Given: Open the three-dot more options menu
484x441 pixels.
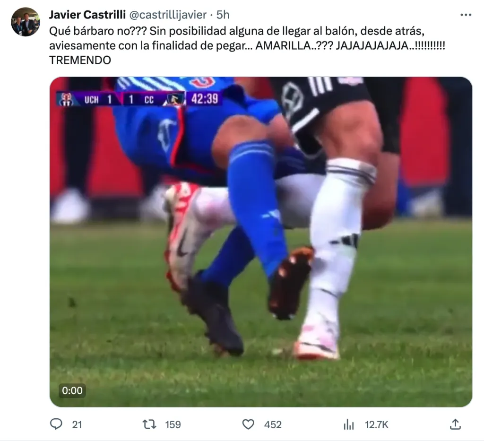Looking at the screenshot, I should click(466, 15).
